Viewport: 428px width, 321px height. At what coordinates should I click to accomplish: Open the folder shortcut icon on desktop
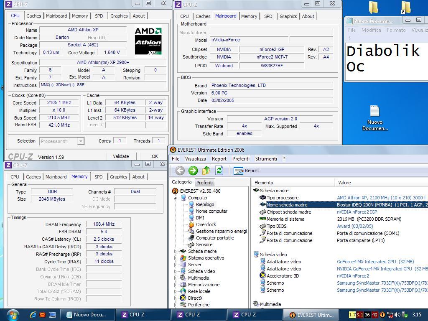pyautogui.click(x=406, y=8)
